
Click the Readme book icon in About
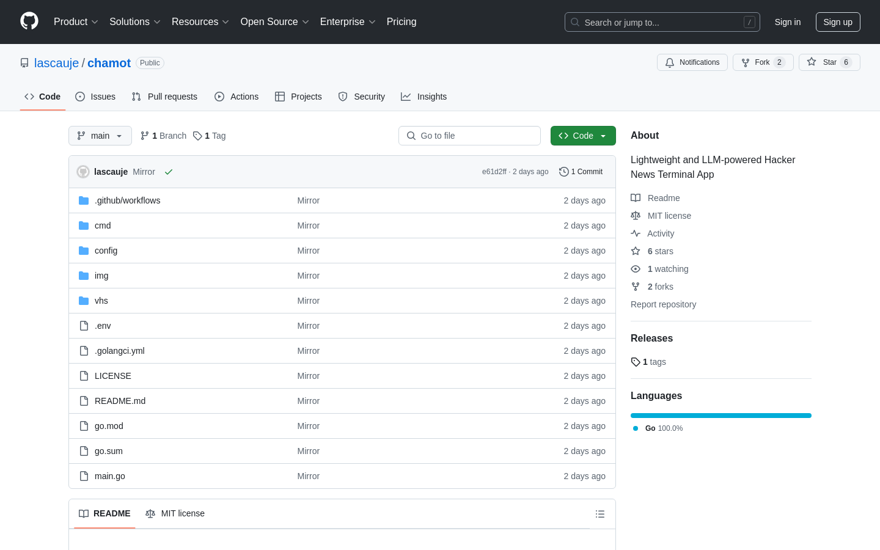tap(636, 198)
